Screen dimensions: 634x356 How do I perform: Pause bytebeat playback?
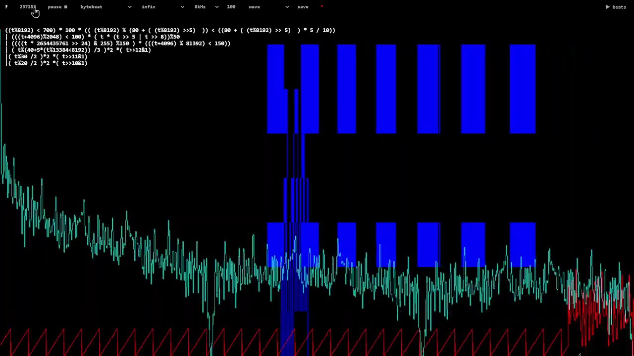(x=57, y=7)
